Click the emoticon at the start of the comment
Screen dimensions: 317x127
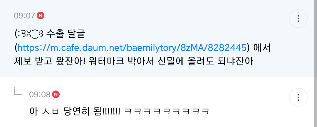(x=29, y=34)
